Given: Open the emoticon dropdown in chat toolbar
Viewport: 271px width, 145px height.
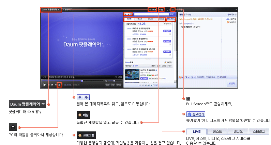Looking at the screenshot, I should point(181,77).
